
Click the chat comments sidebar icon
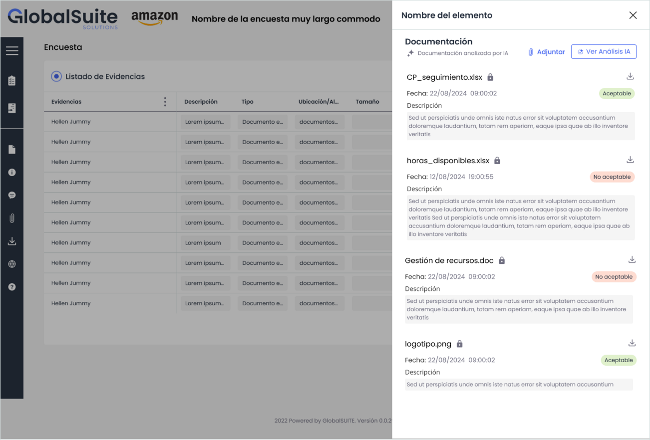coord(12,195)
